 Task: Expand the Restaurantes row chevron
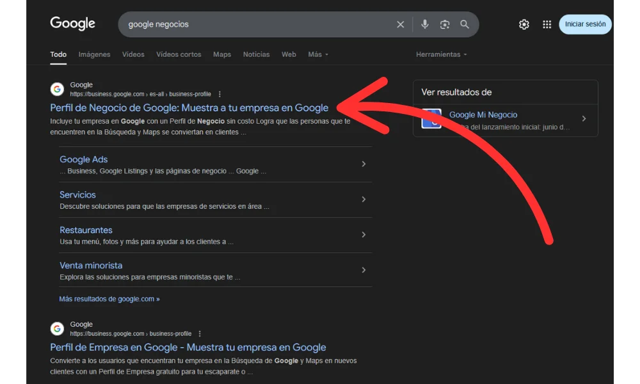click(364, 235)
